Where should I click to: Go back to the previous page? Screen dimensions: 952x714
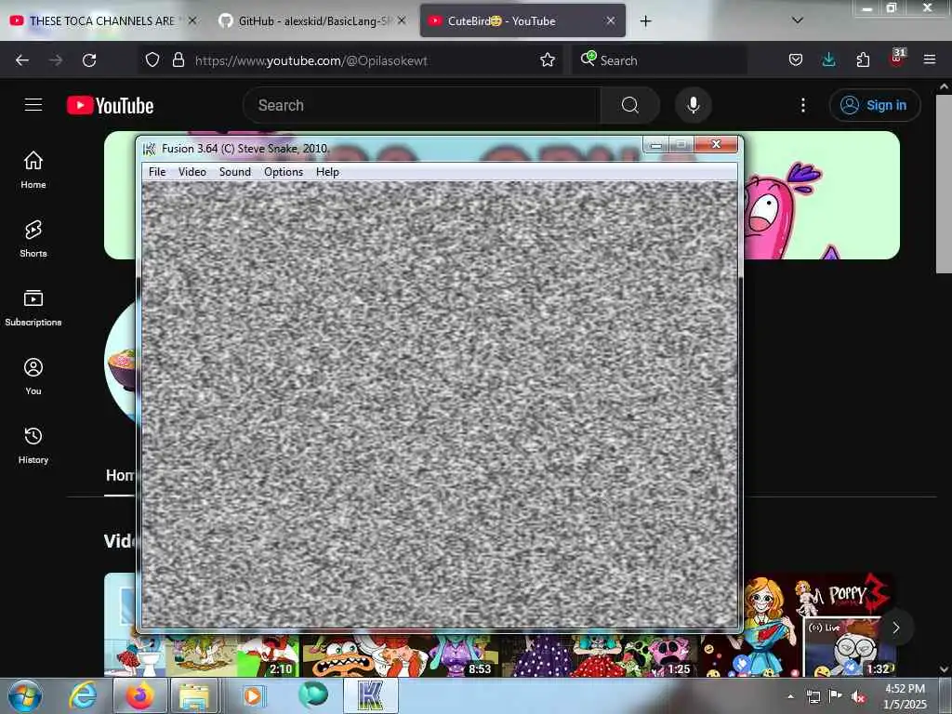coord(22,60)
